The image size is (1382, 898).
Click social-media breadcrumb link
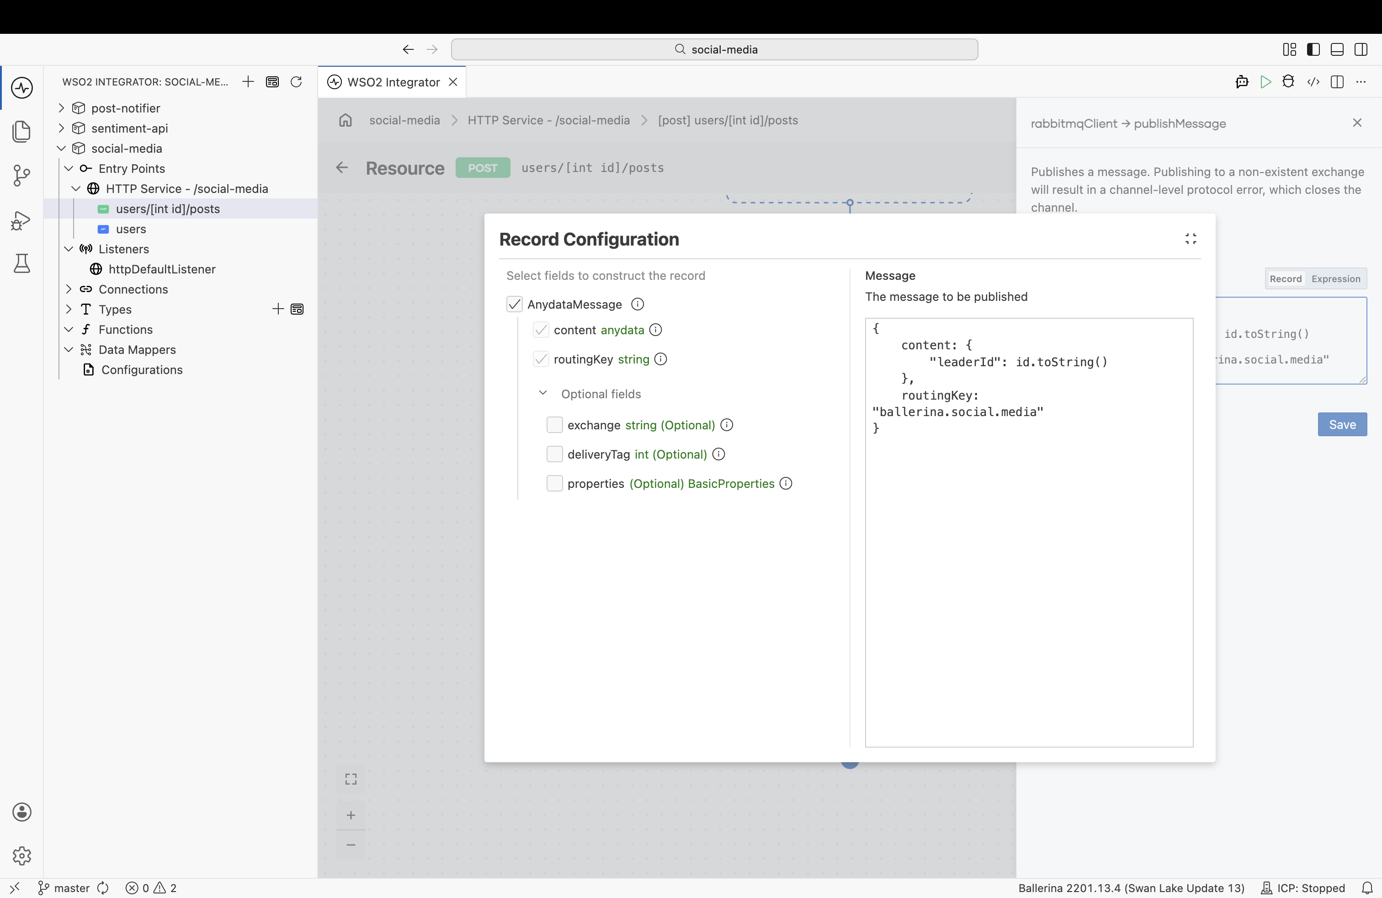click(x=405, y=120)
